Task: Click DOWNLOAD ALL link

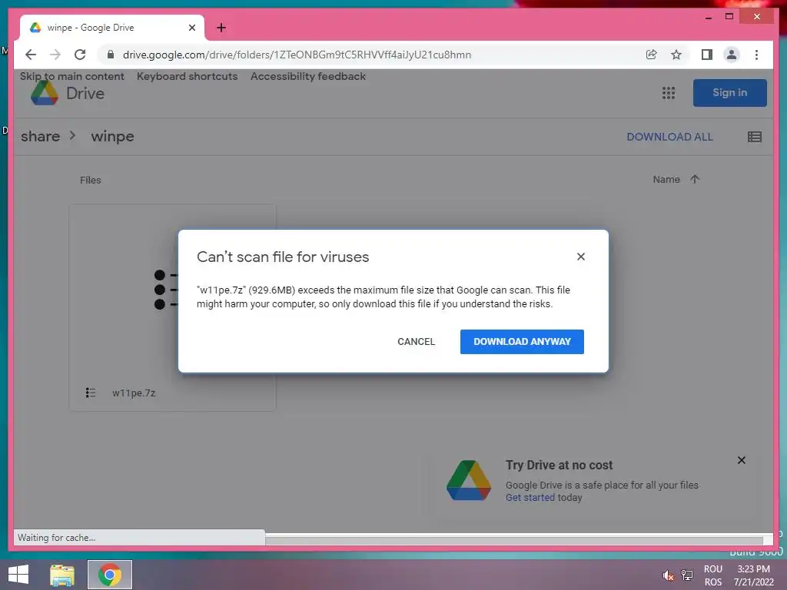Action: 669,137
